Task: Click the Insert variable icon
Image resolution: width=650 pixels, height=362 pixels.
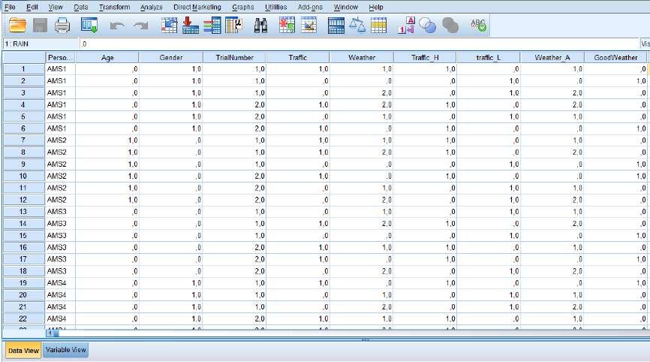Action: point(308,26)
